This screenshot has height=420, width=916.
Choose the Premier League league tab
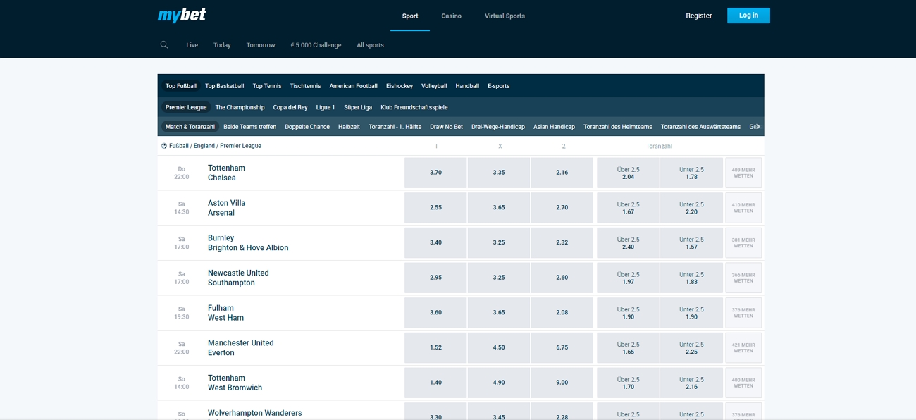point(186,107)
